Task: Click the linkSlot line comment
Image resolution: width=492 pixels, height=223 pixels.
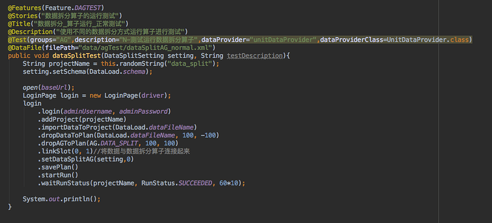Action: coord(141,152)
